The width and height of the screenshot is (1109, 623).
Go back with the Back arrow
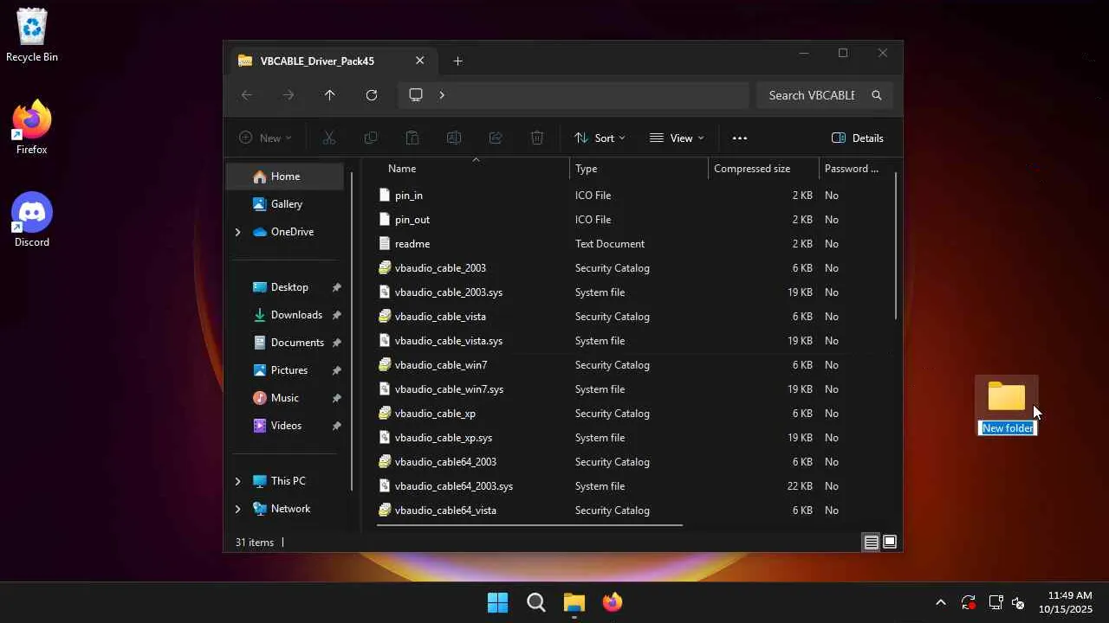point(247,95)
